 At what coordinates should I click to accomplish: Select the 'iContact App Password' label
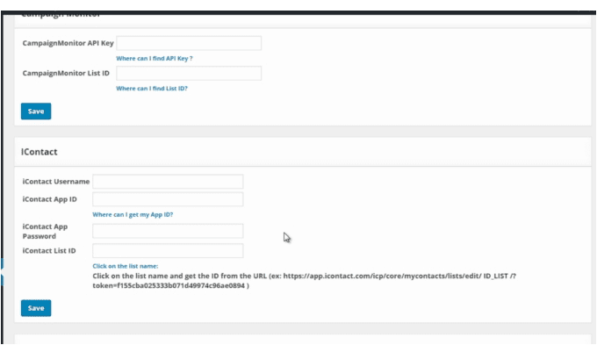(45, 231)
